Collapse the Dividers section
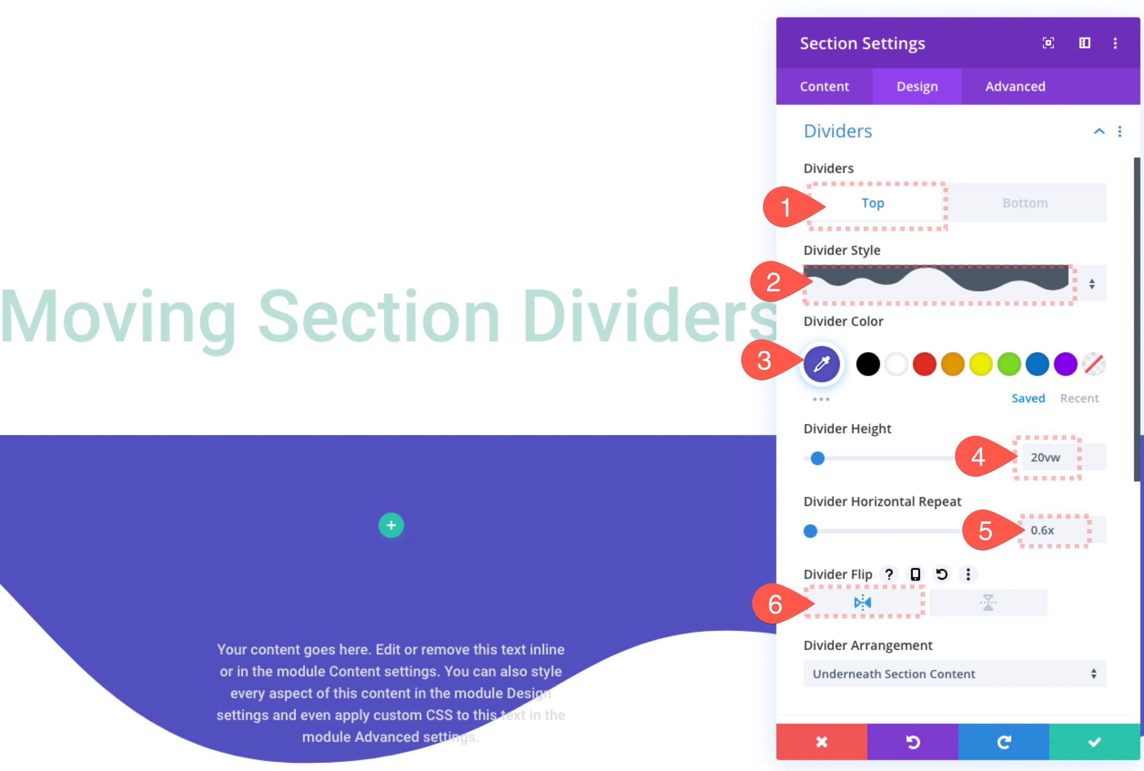This screenshot has width=1144, height=771. tap(1099, 130)
